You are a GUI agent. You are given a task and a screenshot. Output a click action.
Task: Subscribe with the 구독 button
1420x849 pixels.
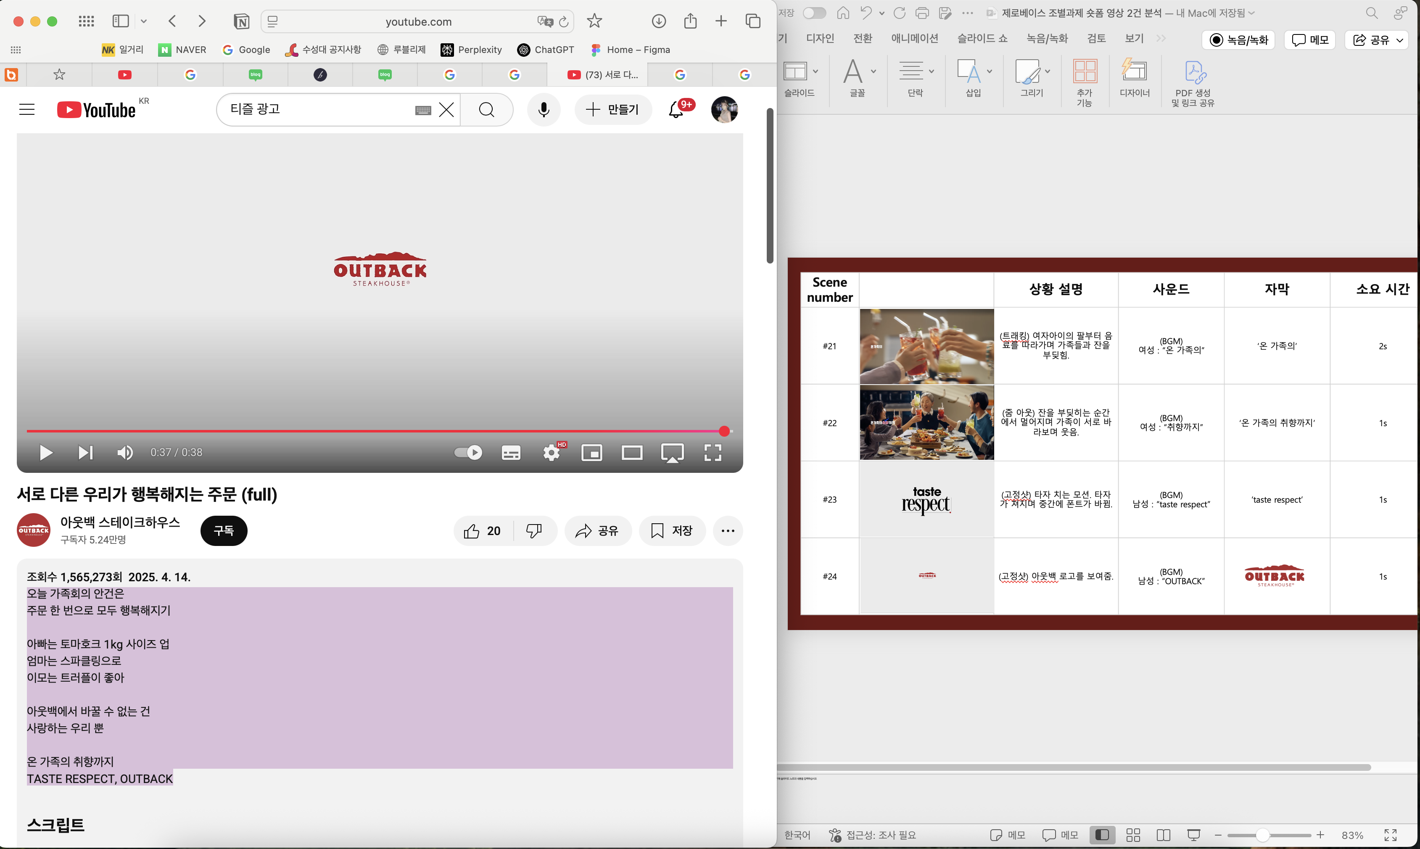[224, 530]
